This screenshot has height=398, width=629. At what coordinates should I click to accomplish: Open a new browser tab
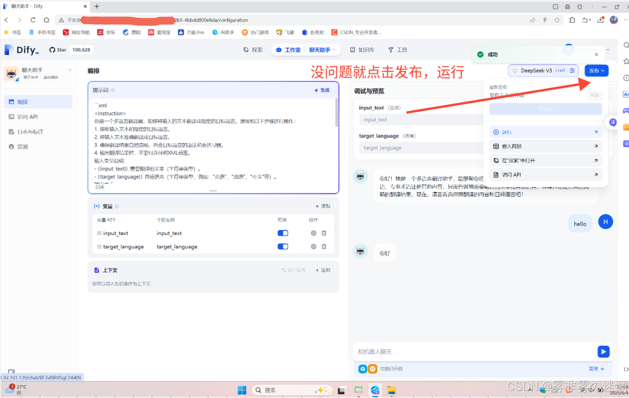97,6
